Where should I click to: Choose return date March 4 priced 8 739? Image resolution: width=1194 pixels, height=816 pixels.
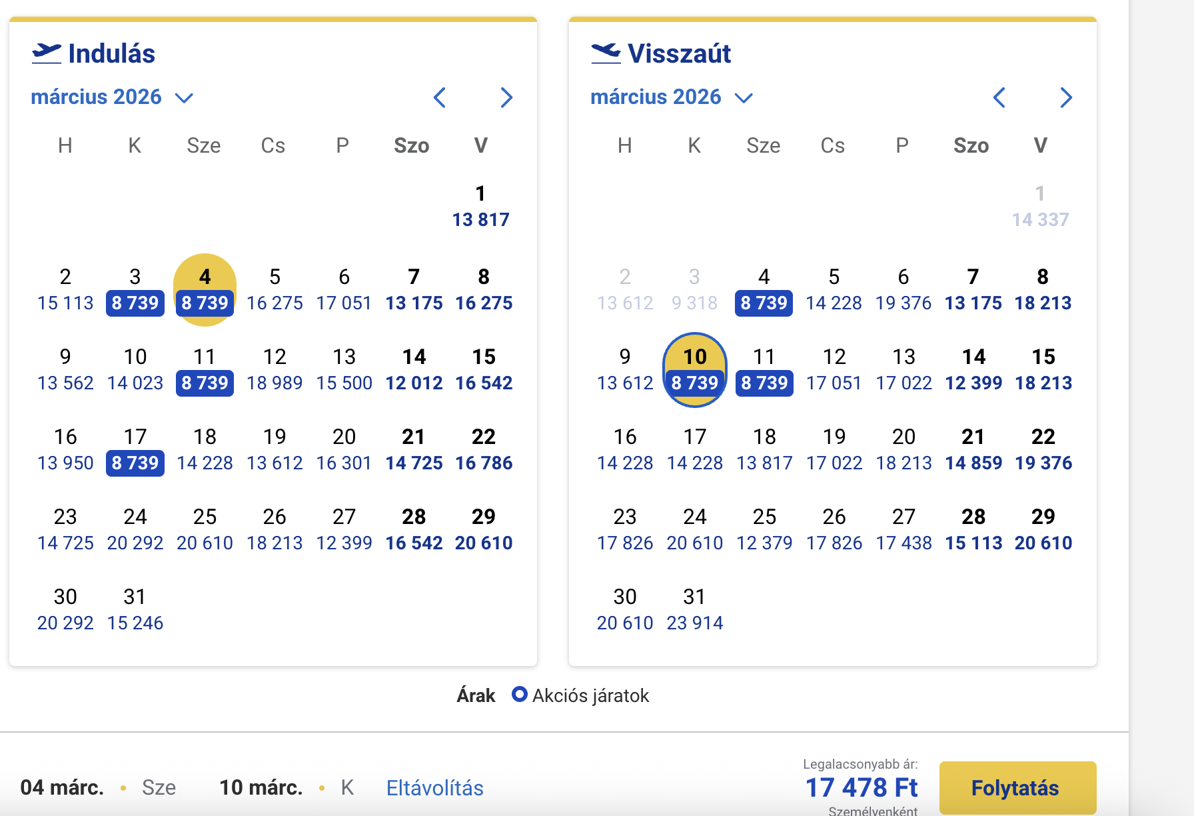pos(764,290)
